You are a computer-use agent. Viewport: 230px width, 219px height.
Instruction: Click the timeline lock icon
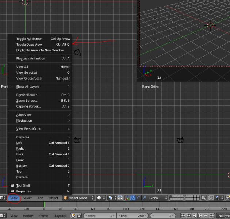(x=78, y=216)
